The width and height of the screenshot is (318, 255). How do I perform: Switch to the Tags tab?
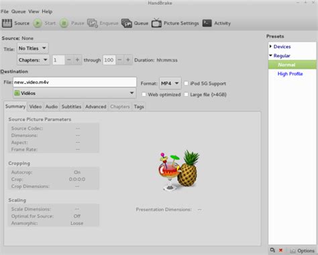click(139, 107)
